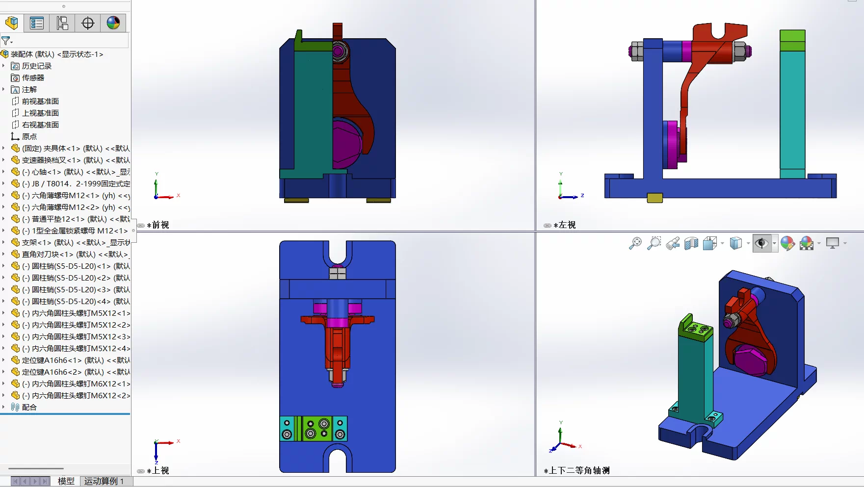The image size is (864, 487).
Task: Switch to the PropertyManager tab
Action: pos(37,23)
